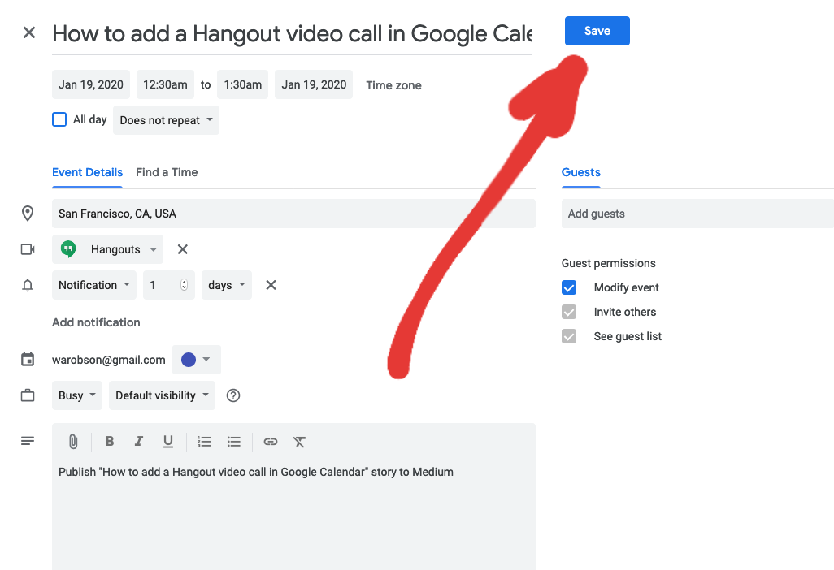The height and width of the screenshot is (570, 834).
Task: Select the start date Jan 19, 2020
Action: tap(91, 84)
